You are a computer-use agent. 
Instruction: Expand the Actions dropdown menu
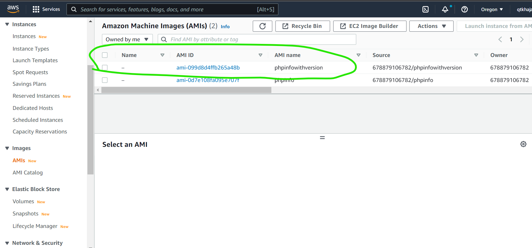[x=431, y=26]
